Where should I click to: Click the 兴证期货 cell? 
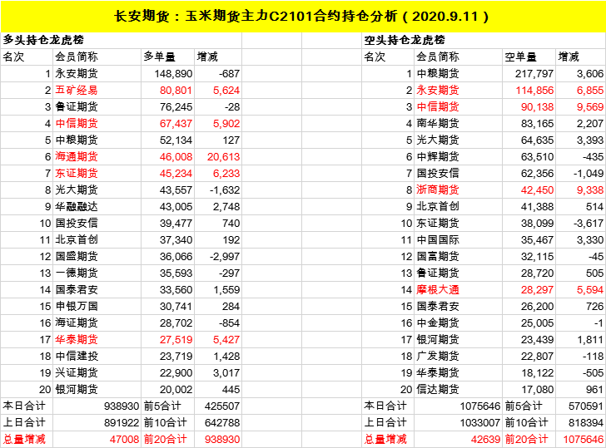coord(97,372)
